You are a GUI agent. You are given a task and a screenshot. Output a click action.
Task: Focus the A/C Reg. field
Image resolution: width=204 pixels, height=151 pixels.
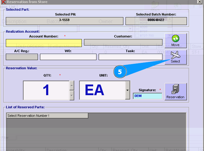tap(22, 57)
